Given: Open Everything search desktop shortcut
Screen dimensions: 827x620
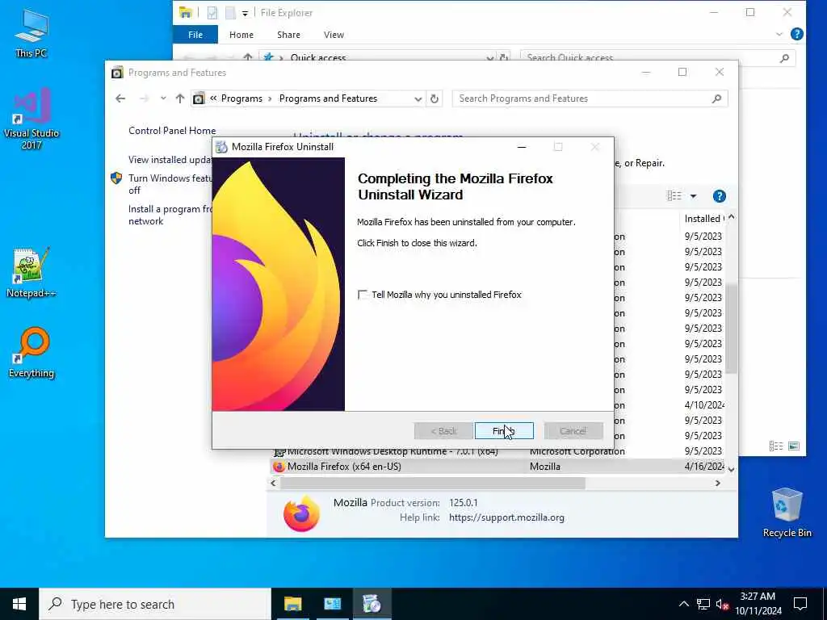Looking at the screenshot, I should click(x=31, y=353).
